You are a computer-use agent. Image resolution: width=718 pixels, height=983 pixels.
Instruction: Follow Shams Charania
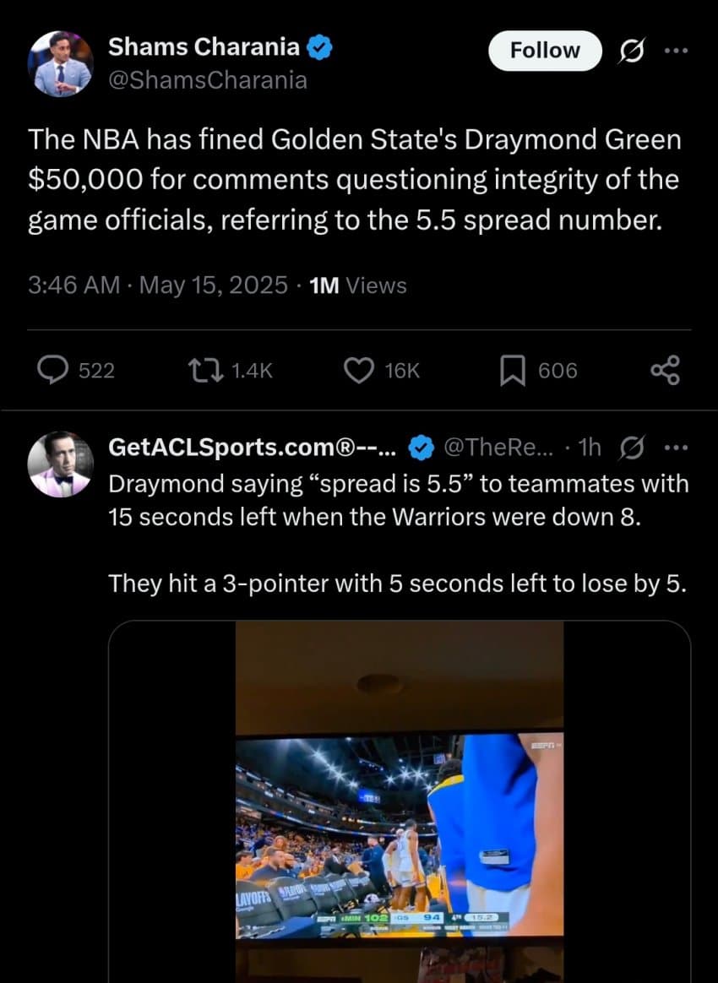(x=545, y=51)
